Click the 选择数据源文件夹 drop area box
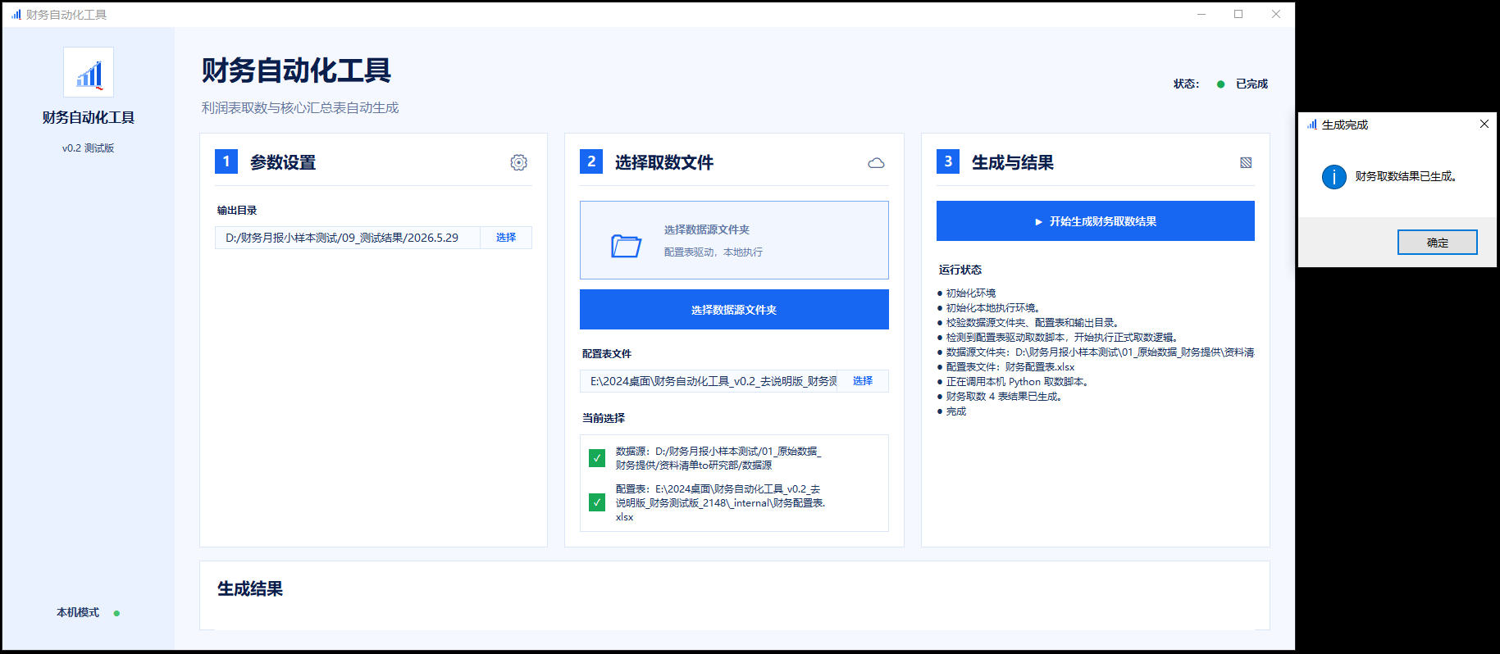Screen dimensions: 1500x654 pyautogui.click(x=734, y=240)
